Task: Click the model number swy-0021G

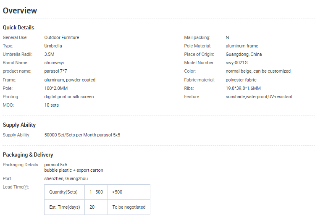Action: (236, 63)
